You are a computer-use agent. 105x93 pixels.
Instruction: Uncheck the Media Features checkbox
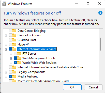click(10, 76)
